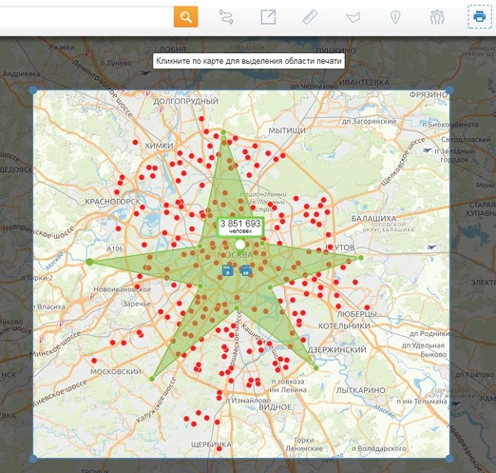
Task: Click the white circular handle near population label
Action: click(240, 245)
